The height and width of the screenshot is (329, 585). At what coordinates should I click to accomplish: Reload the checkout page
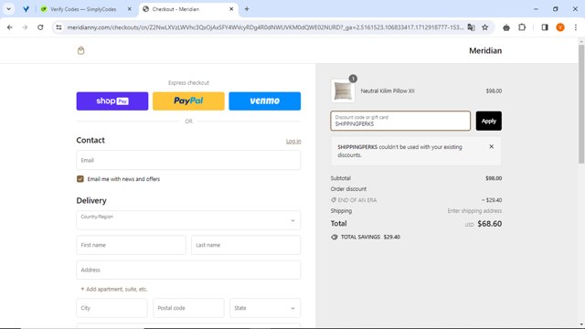pos(40,27)
